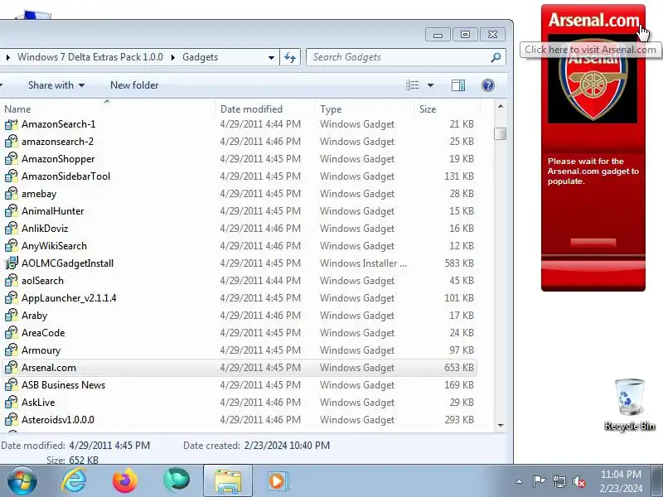The image size is (663, 497).
Task: Select the AnyWikiSearch file name
Action: (54, 246)
